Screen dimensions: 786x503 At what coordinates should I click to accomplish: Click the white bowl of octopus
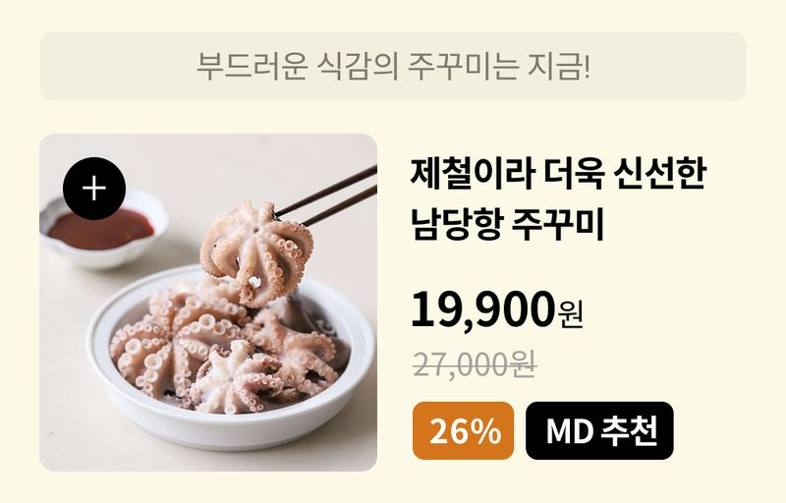pos(232,359)
